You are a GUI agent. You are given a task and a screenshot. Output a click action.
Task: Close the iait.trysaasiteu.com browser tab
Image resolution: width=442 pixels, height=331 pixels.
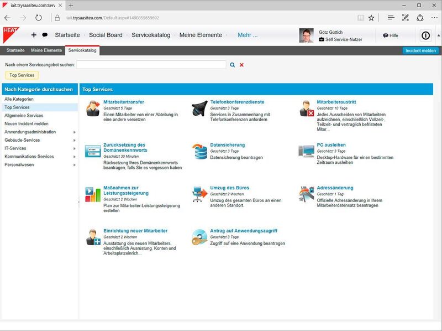(x=60, y=6)
